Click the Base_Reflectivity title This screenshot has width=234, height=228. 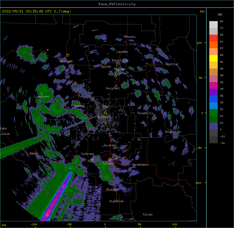(117, 4)
